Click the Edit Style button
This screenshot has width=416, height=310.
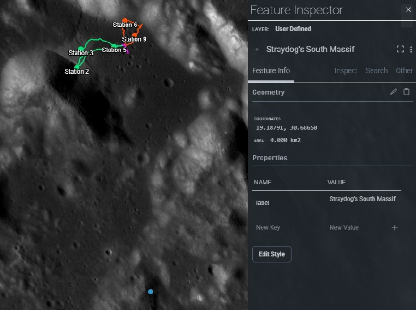(x=272, y=254)
